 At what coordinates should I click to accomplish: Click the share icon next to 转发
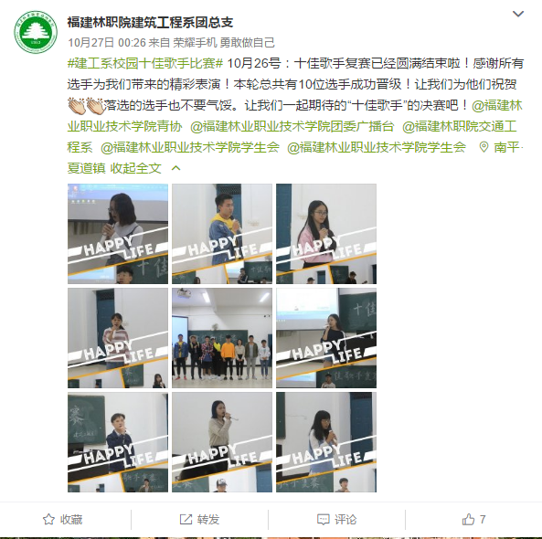186,519
